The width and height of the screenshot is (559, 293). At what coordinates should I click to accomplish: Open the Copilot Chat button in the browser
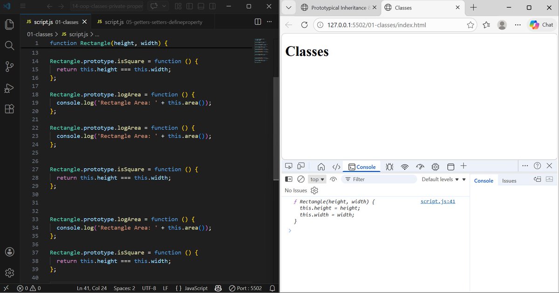point(541,25)
